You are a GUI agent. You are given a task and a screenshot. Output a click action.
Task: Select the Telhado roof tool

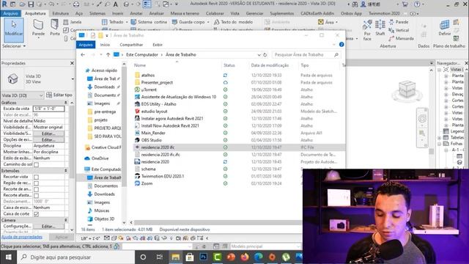113,22
